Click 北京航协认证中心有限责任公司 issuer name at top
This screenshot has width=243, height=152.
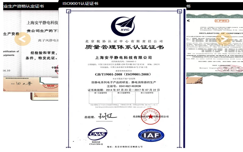124,41
